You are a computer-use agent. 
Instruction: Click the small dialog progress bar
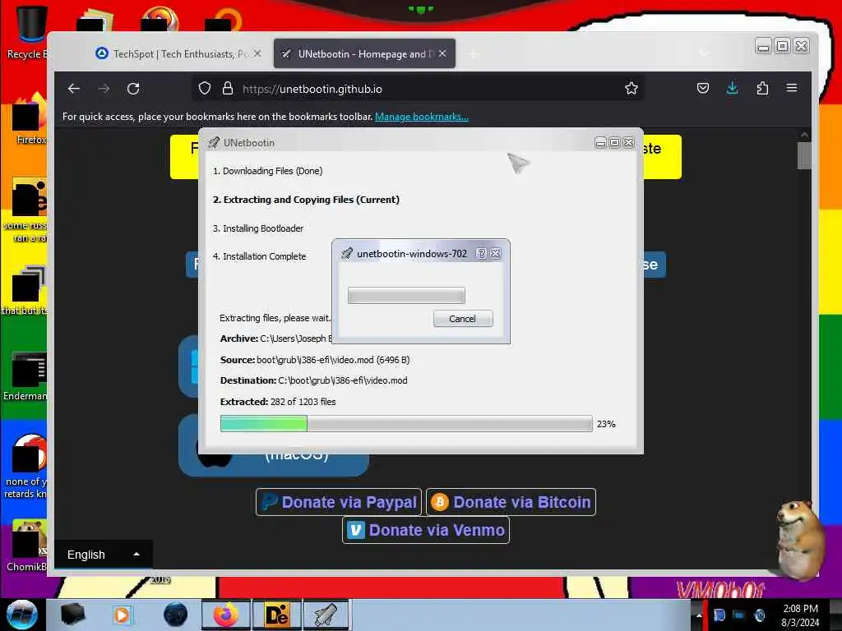pyautogui.click(x=406, y=295)
